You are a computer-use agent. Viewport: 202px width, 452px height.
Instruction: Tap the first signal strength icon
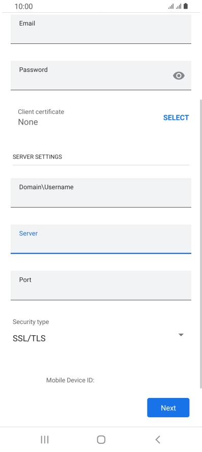point(171,6)
